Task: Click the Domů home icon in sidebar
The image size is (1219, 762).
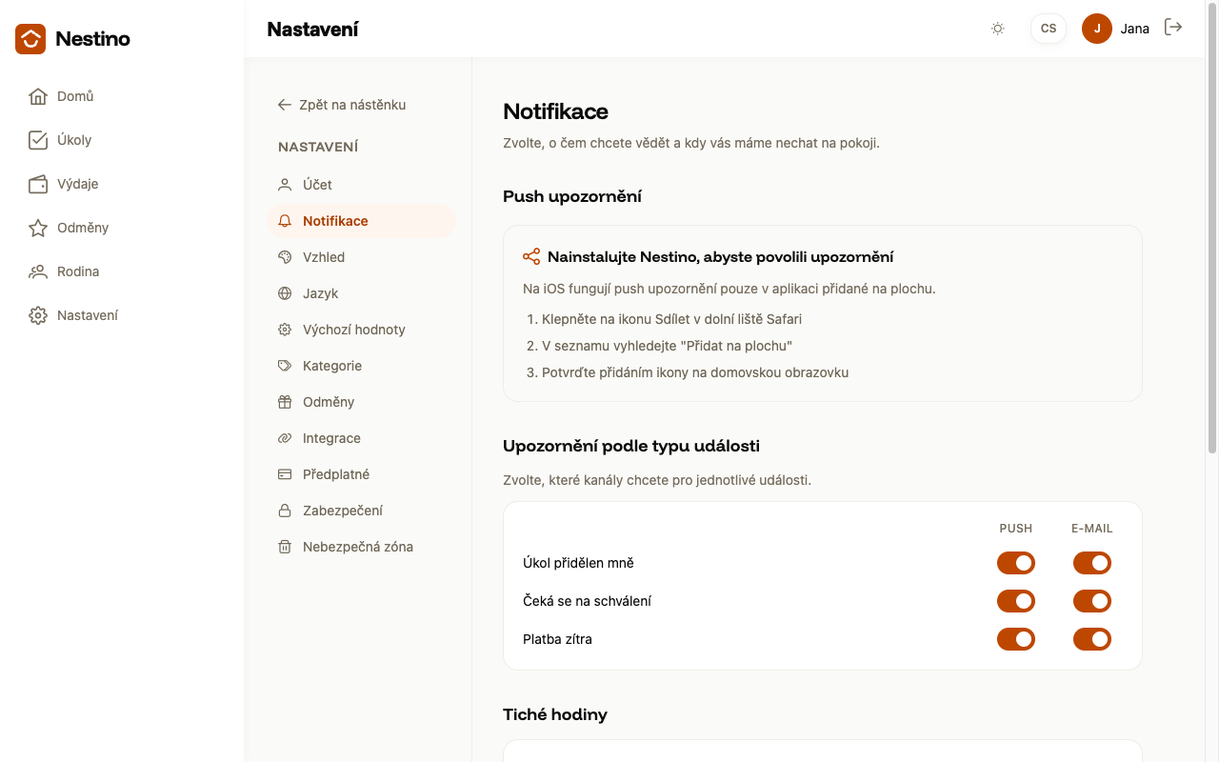Action: click(x=38, y=96)
